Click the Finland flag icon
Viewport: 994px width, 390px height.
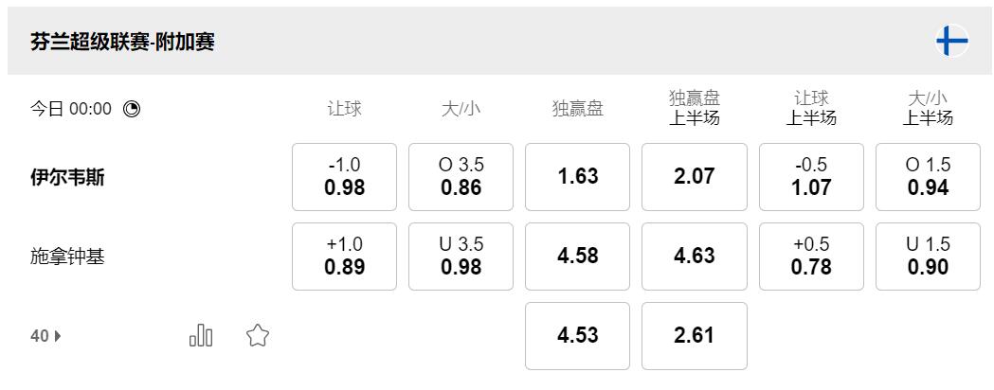[x=951, y=42]
